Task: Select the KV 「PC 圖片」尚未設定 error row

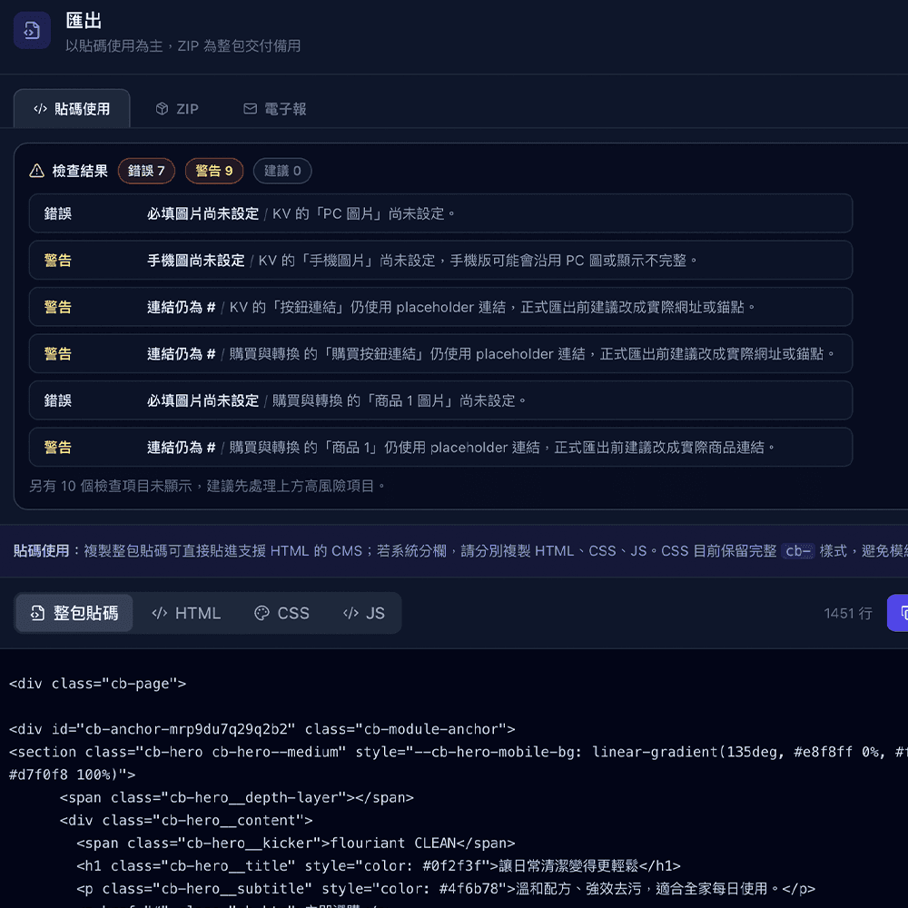Action: [440, 213]
